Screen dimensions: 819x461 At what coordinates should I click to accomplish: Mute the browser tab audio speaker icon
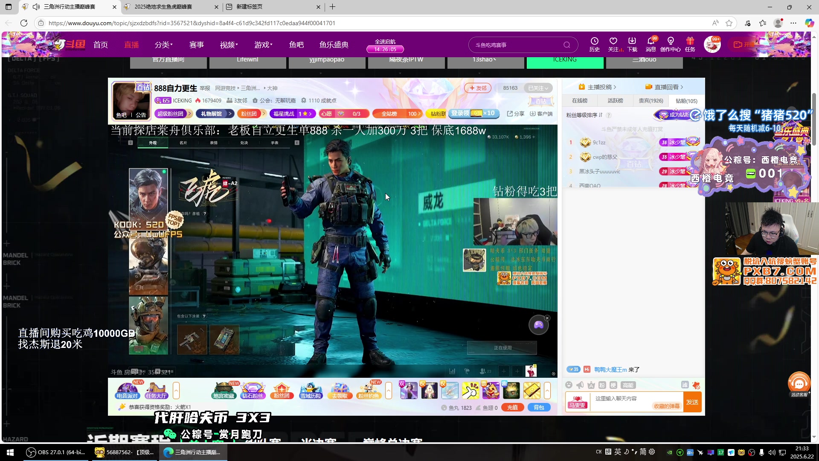point(36,7)
